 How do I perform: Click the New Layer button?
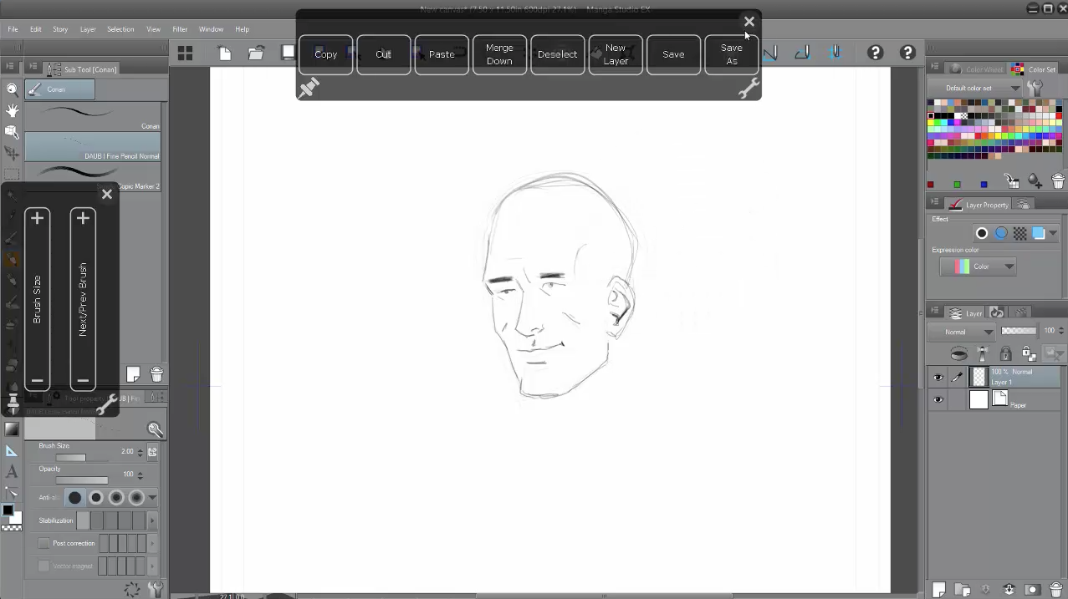(x=616, y=54)
